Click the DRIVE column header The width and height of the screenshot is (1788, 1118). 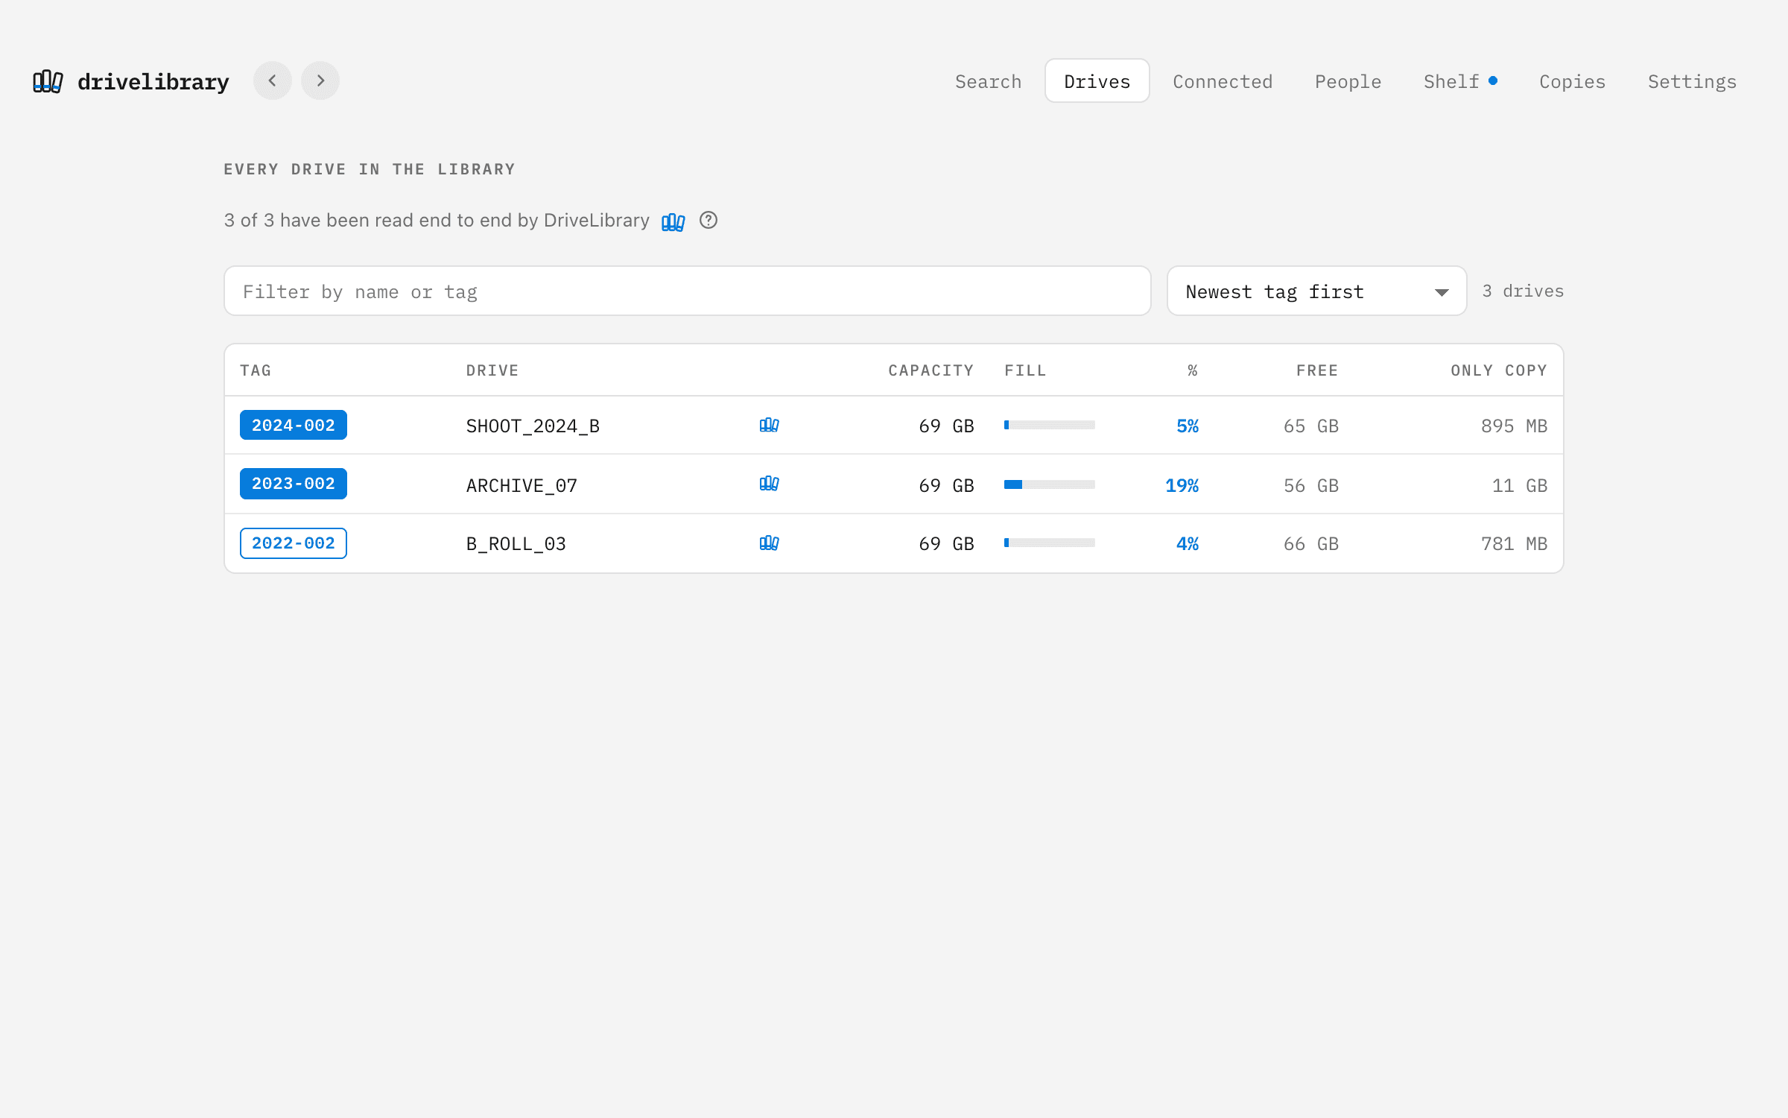coord(492,370)
